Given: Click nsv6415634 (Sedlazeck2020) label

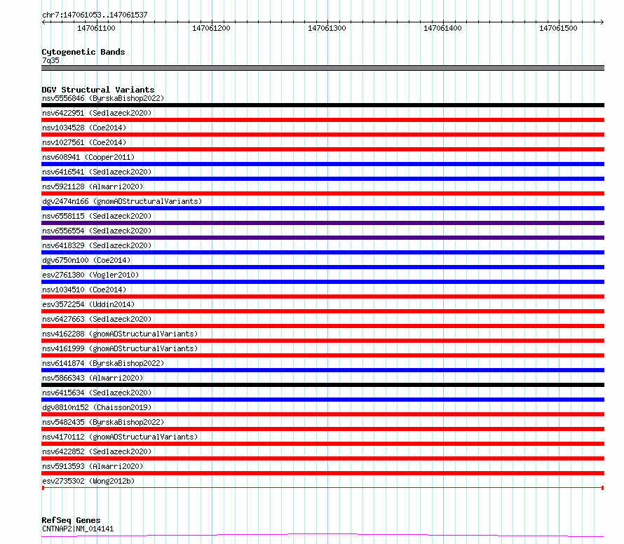Looking at the screenshot, I should coord(97,393).
